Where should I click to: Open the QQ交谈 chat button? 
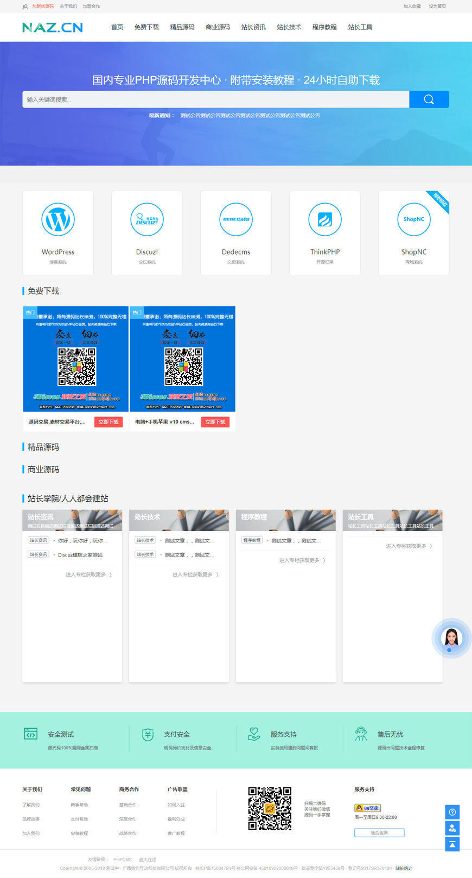[x=367, y=808]
